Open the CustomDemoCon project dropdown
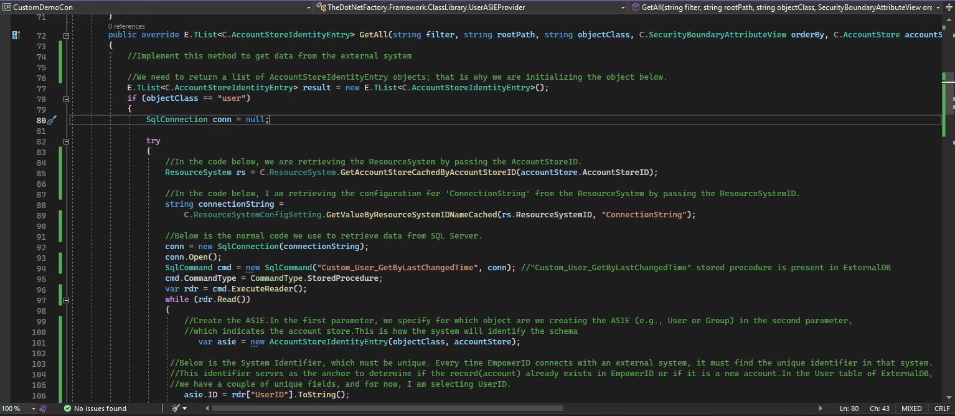This screenshot has width=955, height=416. coord(309,7)
